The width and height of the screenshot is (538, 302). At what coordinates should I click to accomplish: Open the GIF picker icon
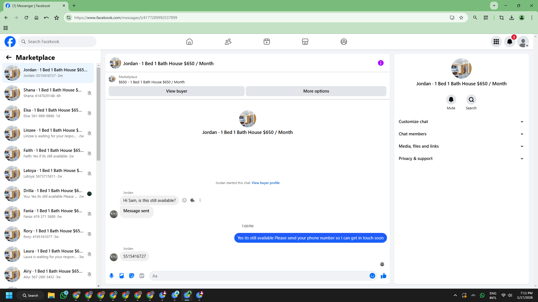tap(142, 276)
